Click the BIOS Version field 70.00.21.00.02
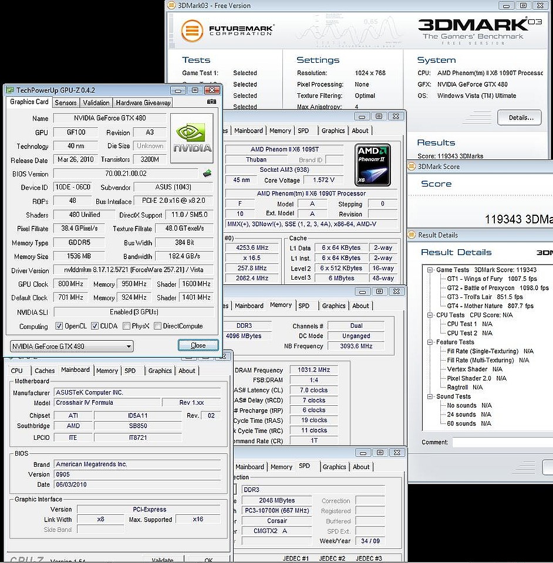 pos(126,174)
